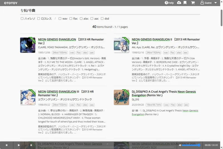The image size is (223, 149).
Task: Enable the ハイレゾ filter checkbox
Action: [22, 19]
